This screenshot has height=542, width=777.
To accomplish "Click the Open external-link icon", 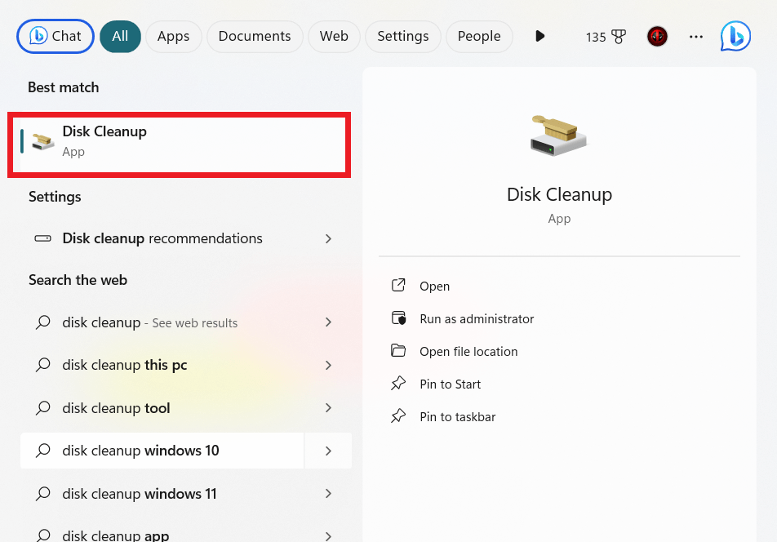I will (x=398, y=285).
